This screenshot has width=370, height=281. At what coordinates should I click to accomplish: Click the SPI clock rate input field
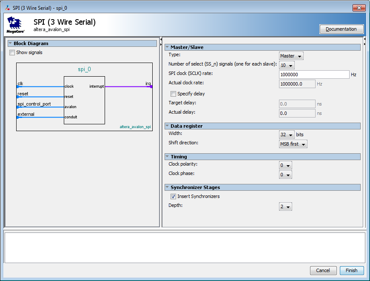[x=314, y=75]
